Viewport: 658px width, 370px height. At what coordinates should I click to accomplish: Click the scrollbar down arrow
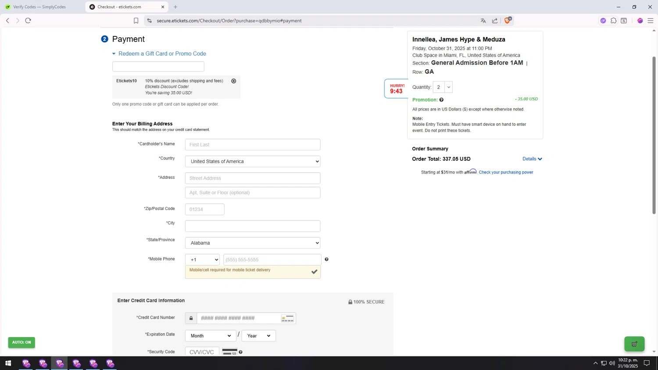tap(654, 352)
